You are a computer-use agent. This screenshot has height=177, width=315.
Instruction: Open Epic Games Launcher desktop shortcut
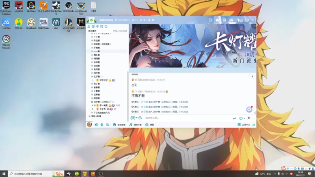[6, 8]
